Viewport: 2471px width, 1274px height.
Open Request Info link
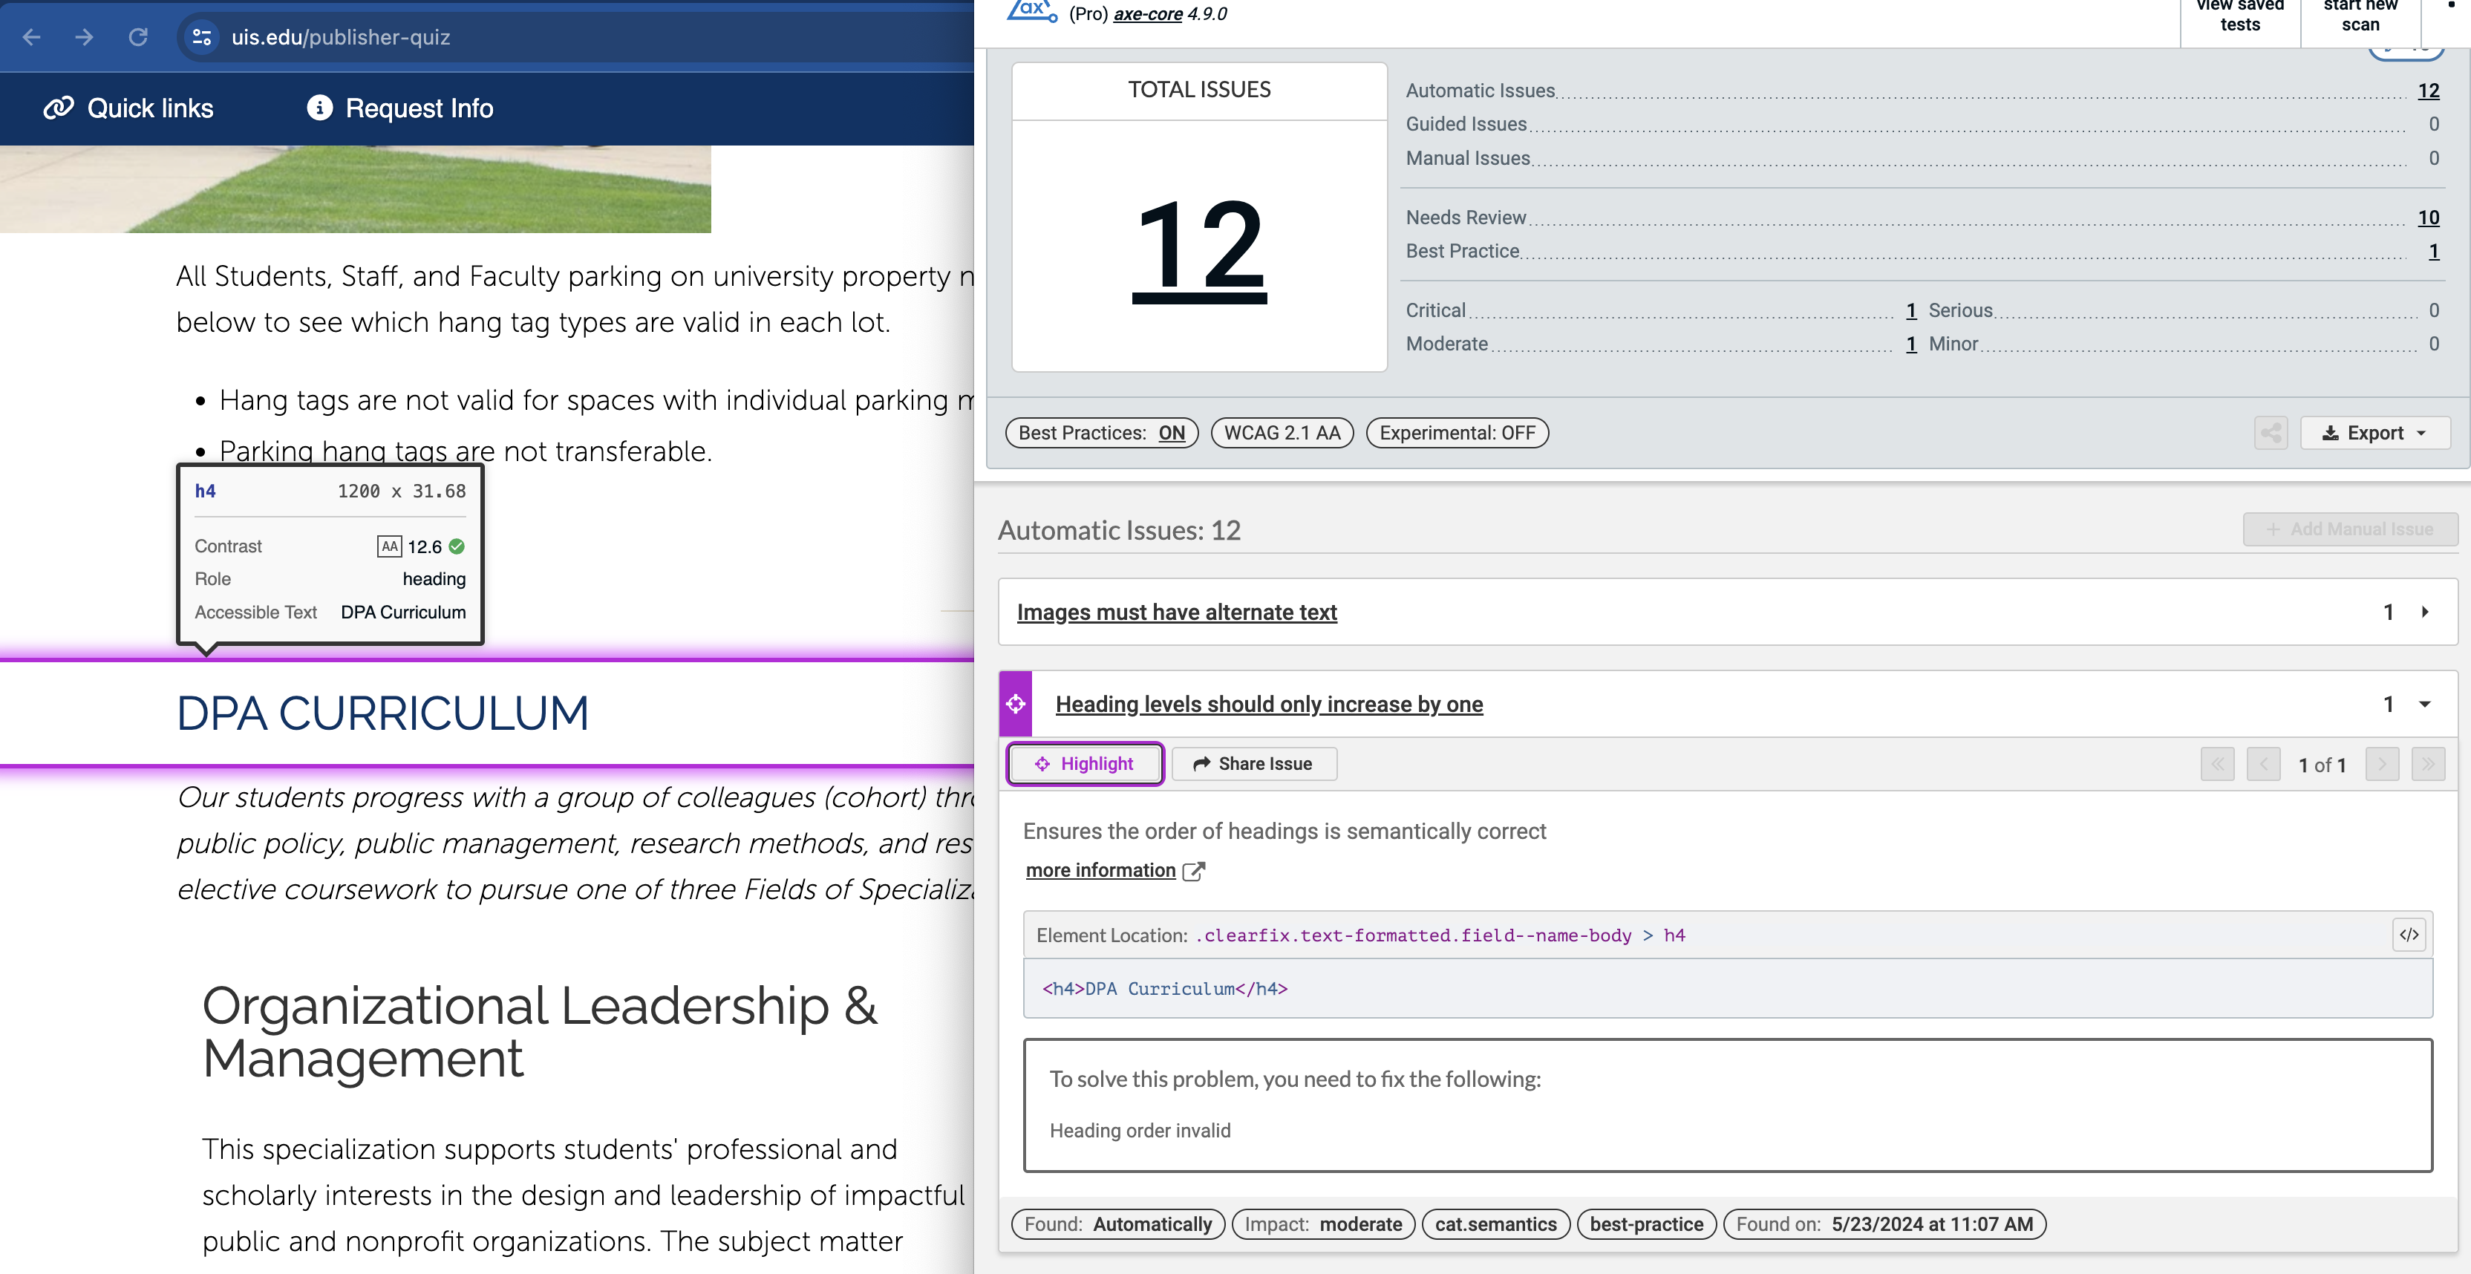[x=400, y=108]
